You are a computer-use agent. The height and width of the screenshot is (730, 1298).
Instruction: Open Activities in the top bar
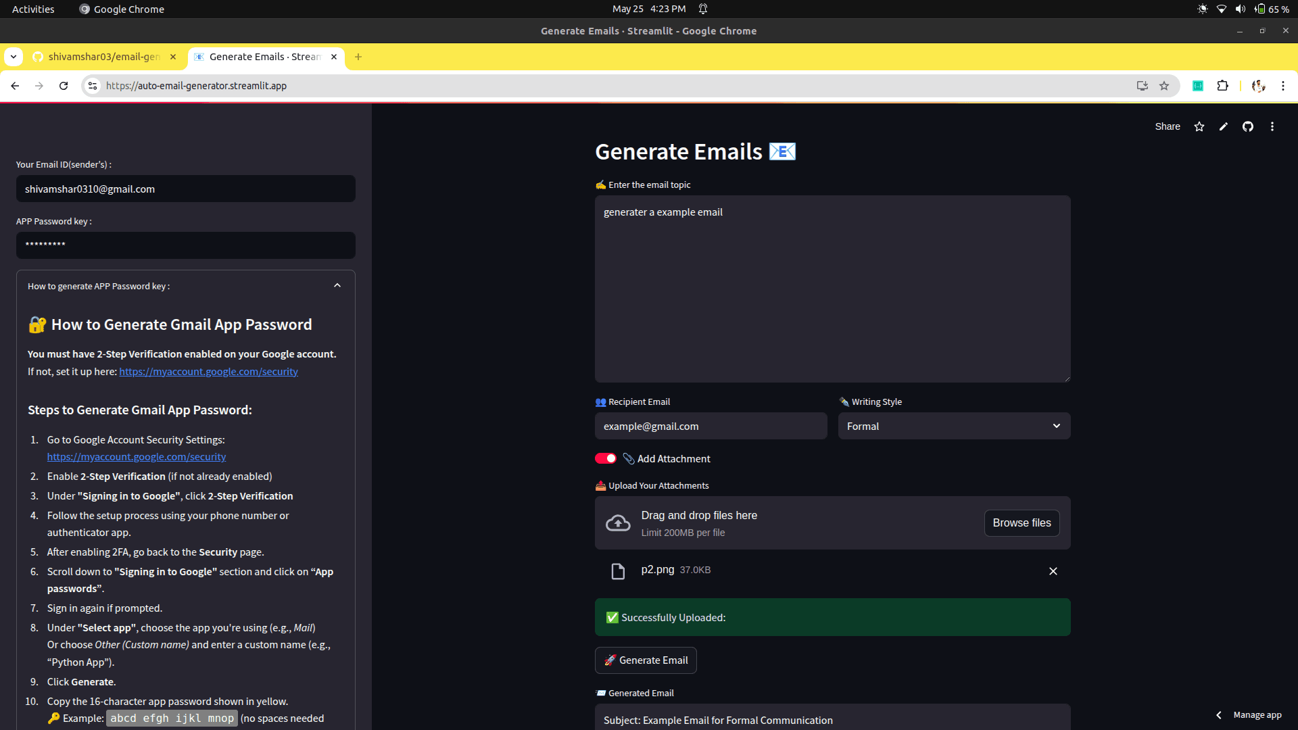[32, 9]
